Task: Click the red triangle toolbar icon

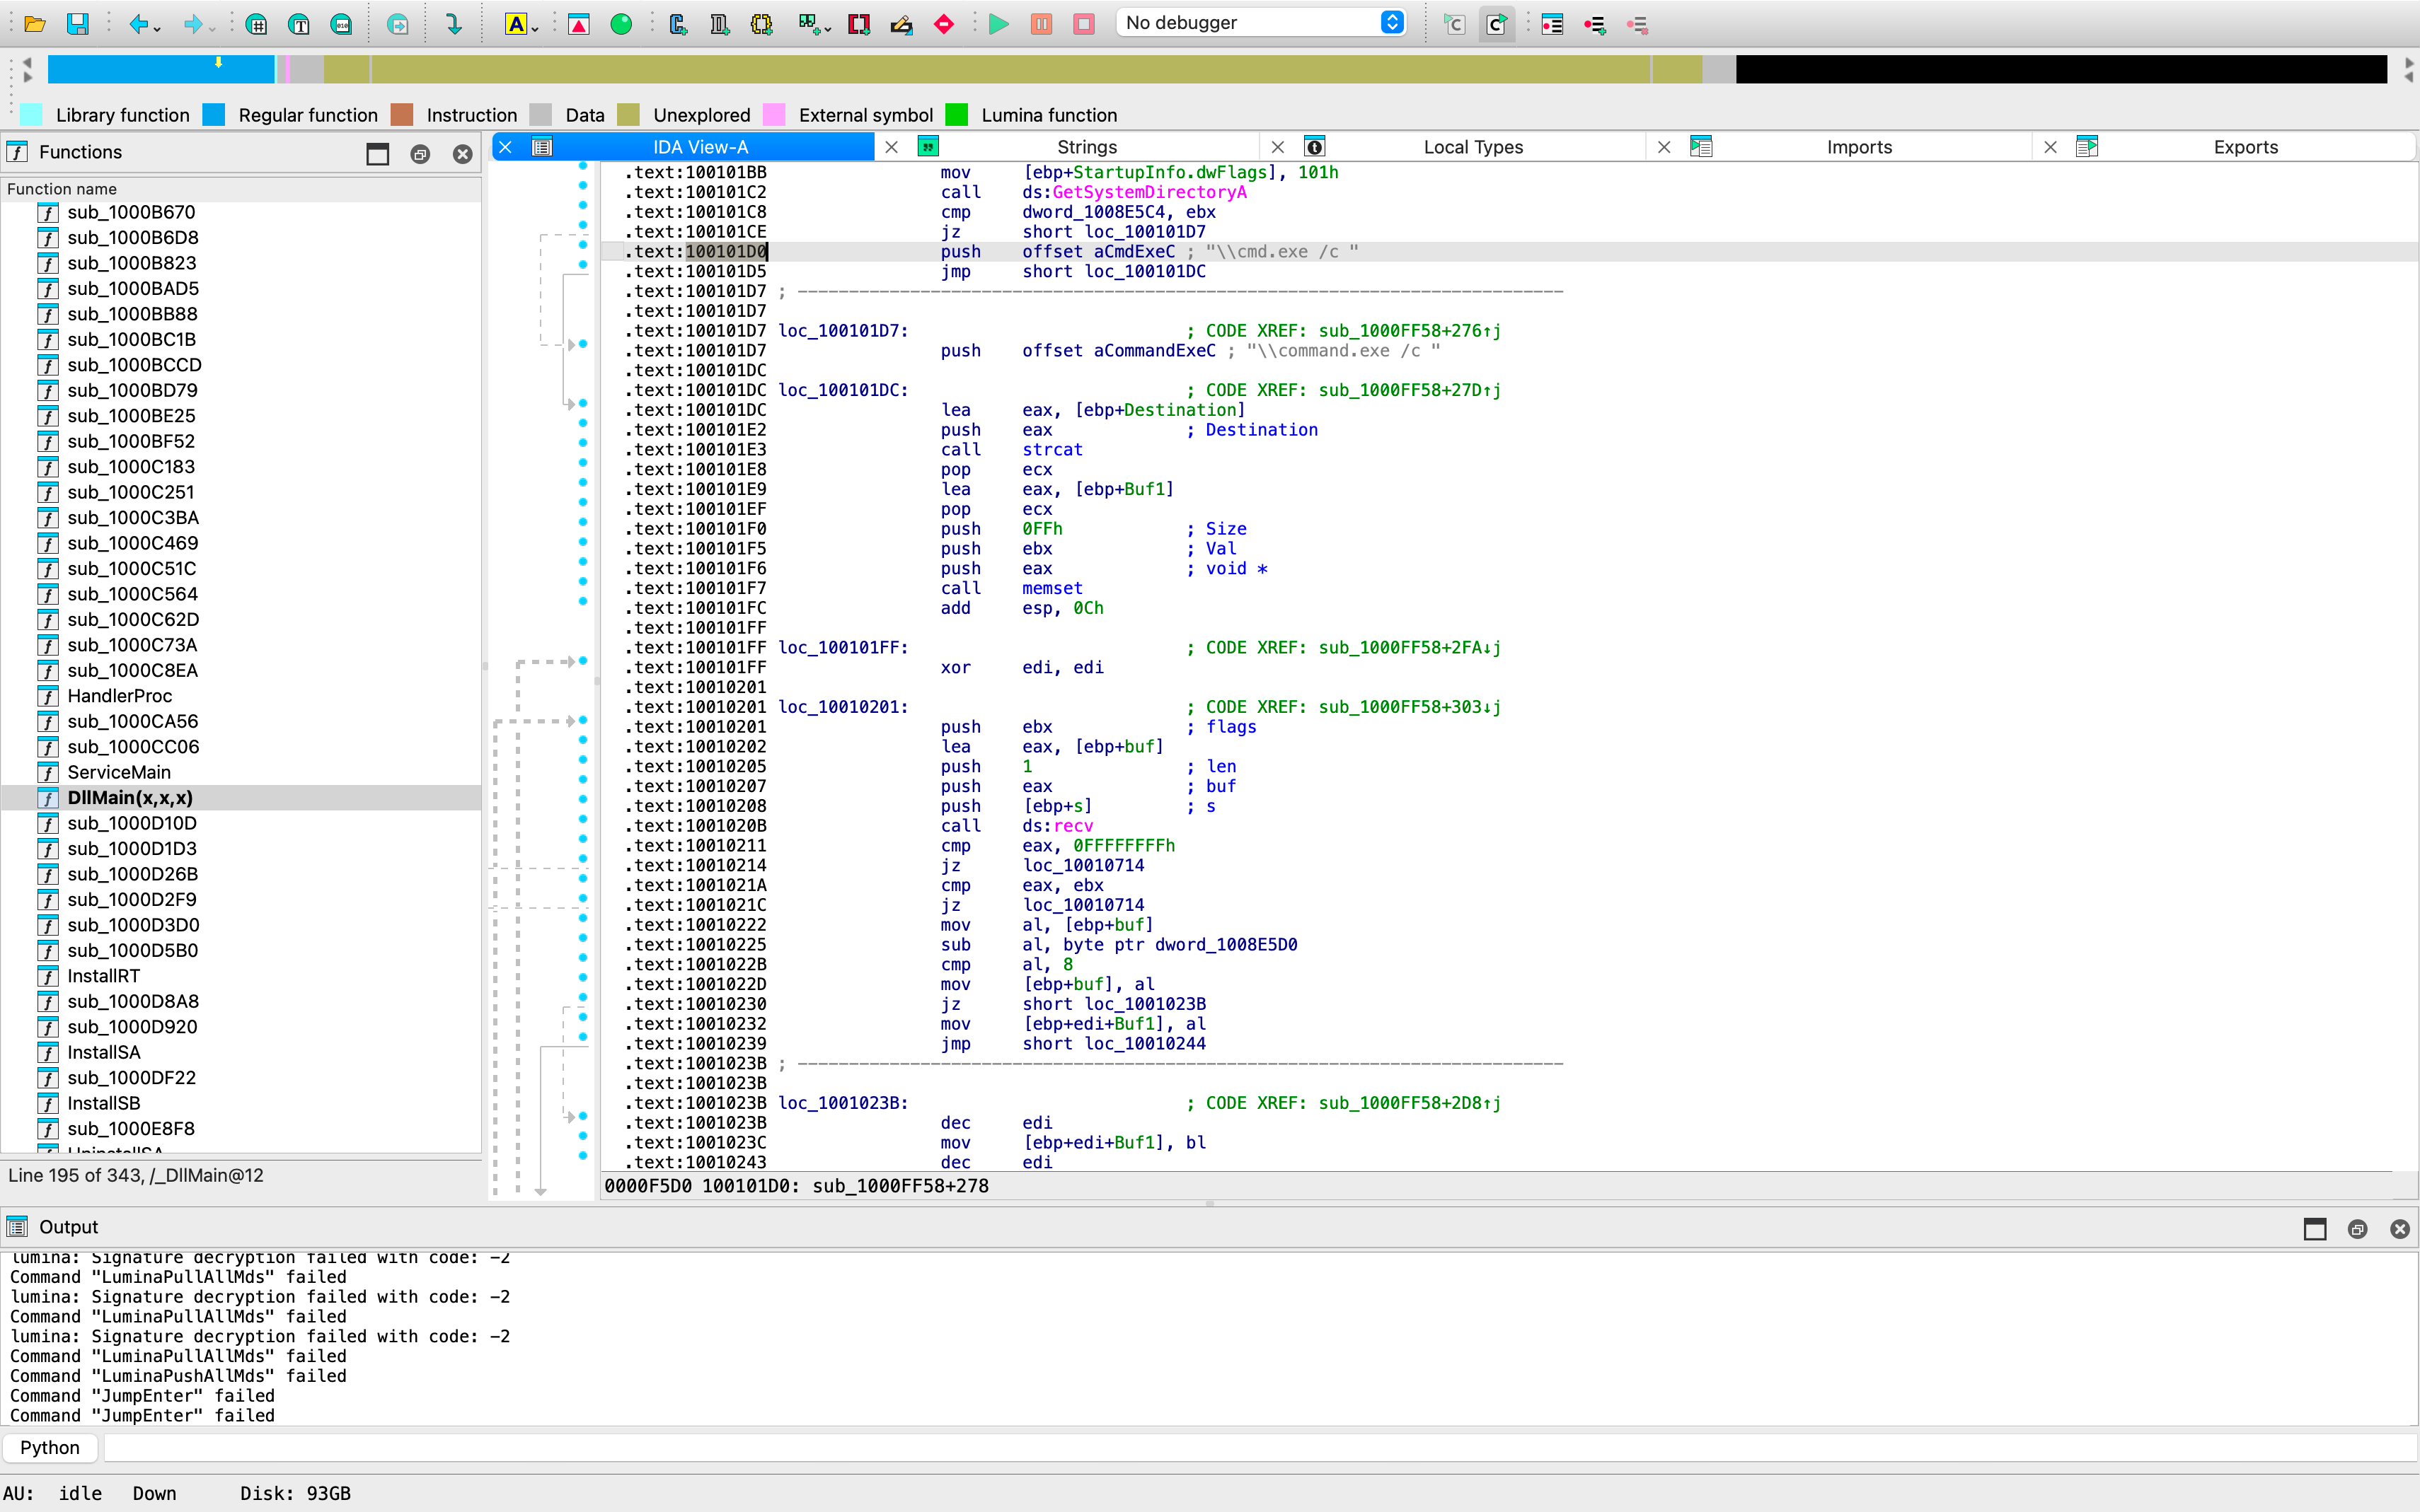Action: 578,24
